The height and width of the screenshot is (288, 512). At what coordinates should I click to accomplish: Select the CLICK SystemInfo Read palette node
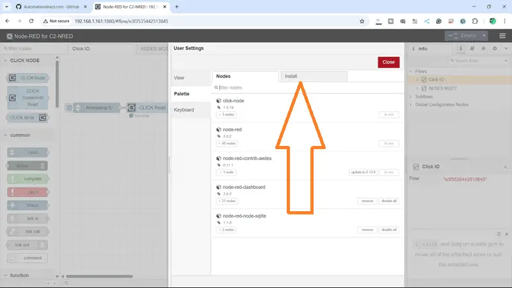tap(28, 98)
